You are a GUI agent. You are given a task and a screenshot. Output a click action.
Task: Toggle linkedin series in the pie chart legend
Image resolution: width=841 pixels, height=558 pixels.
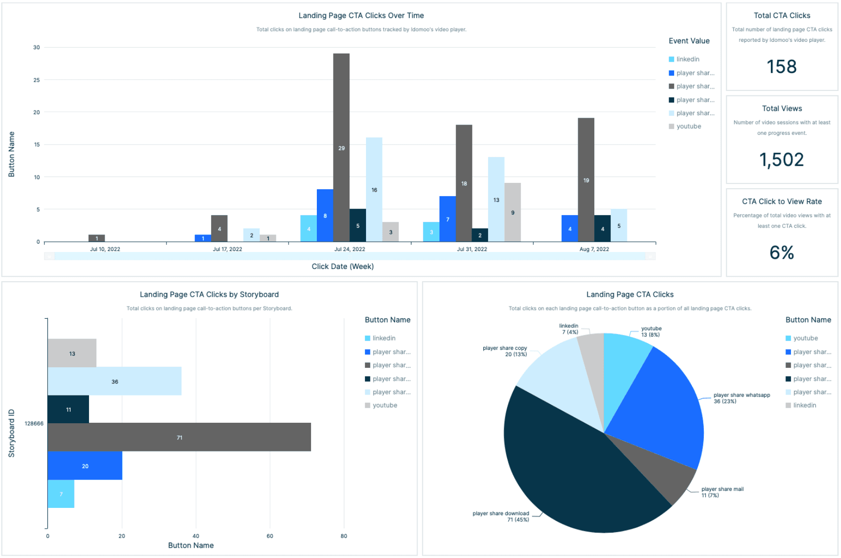tap(804, 406)
